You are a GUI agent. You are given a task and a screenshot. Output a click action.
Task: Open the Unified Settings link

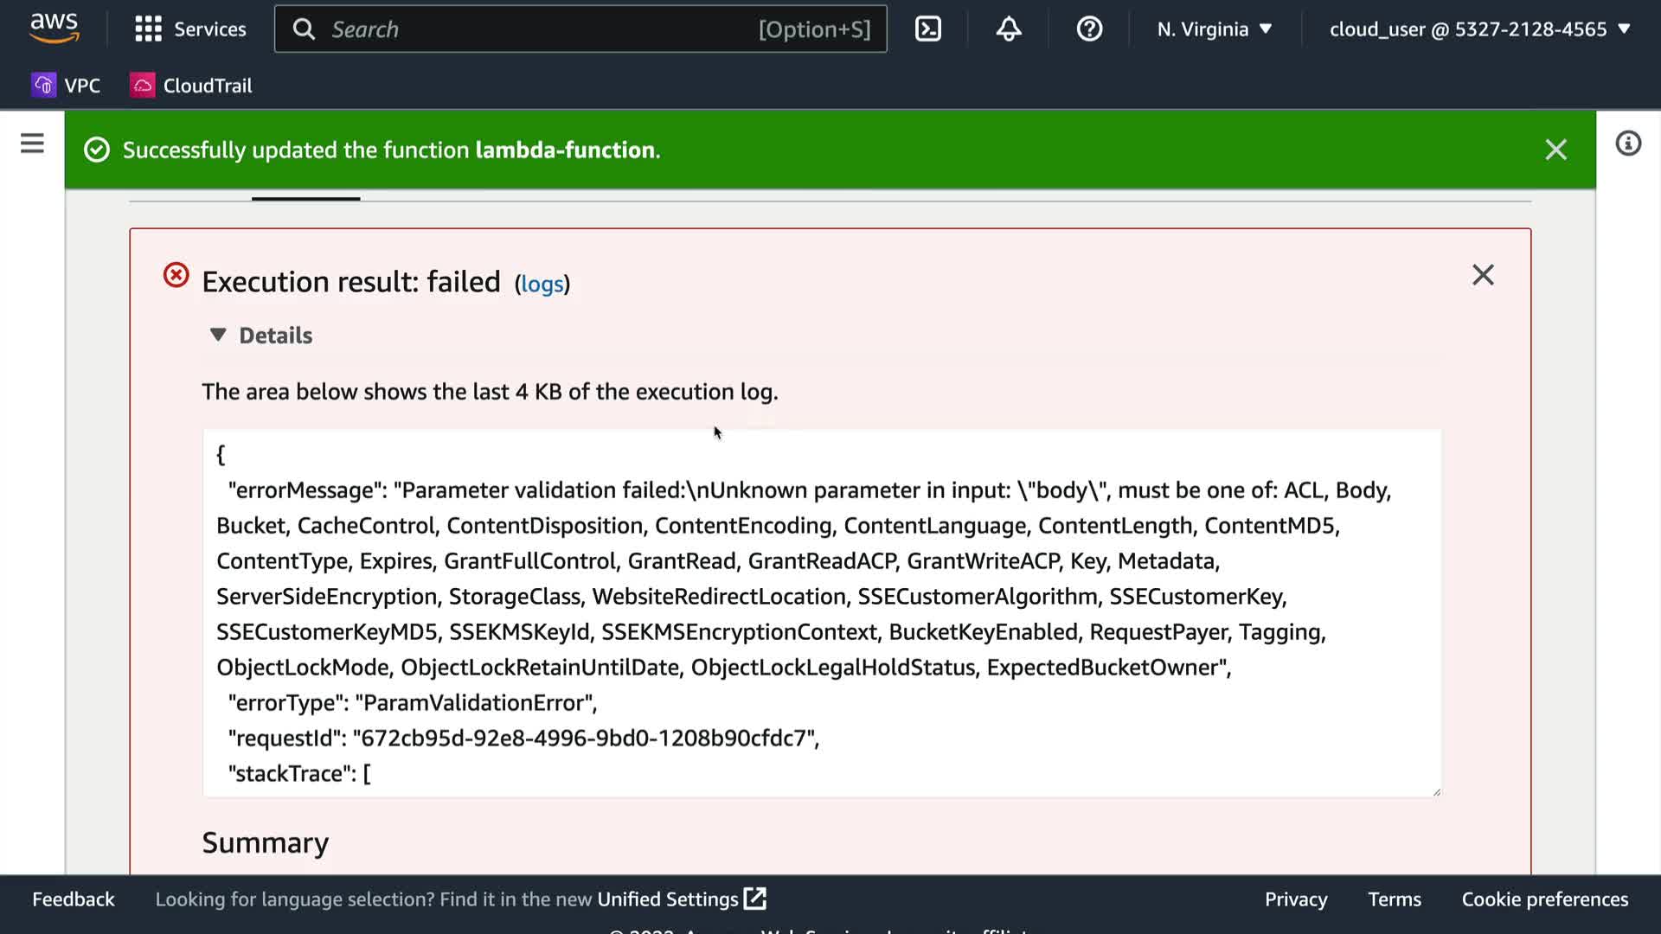coord(680,899)
